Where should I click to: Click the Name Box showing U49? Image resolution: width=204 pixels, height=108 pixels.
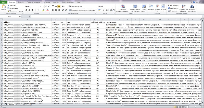click(x=9, y=16)
